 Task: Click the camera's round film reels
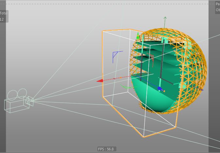coord(17,94)
